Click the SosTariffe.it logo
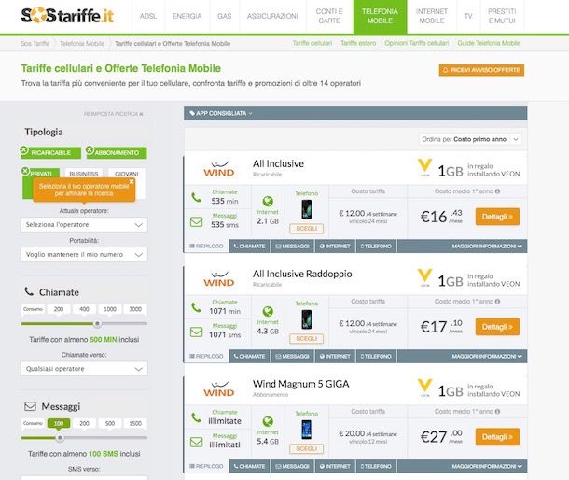 coord(67,16)
